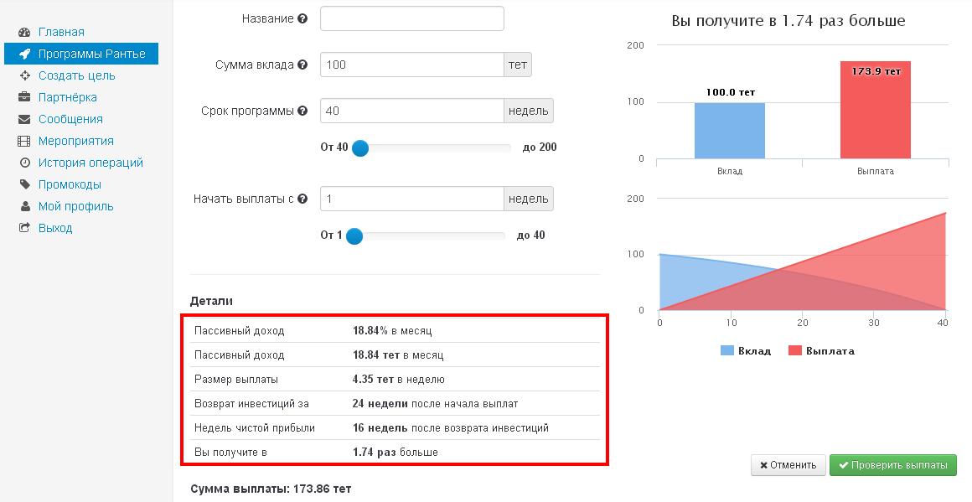Click the home icon beside Главная
The width and height of the screenshot is (972, 502).
click(23, 32)
